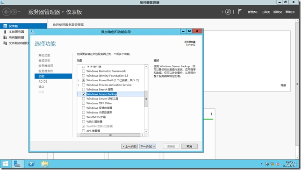This screenshot has height=170, width=301.
Task: Open the 工具(T) menu
Action: [265, 12]
